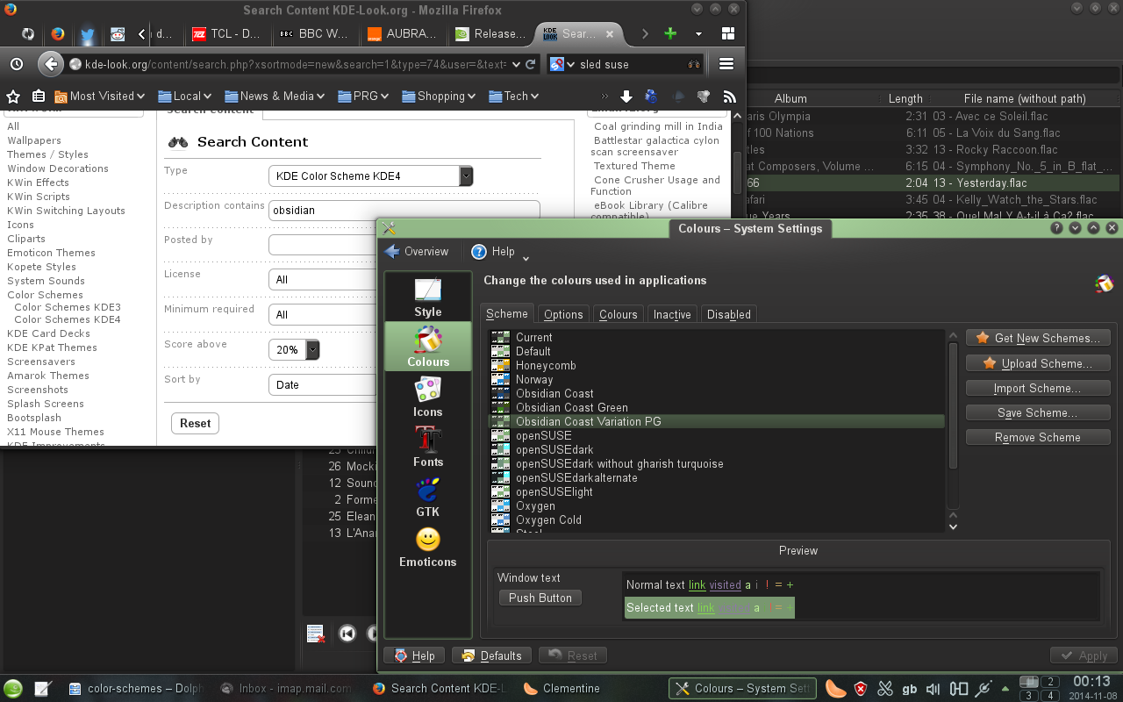Viewport: 1123px width, 702px height.
Task: Expand the PRG bookmarks folder
Action: click(x=362, y=97)
